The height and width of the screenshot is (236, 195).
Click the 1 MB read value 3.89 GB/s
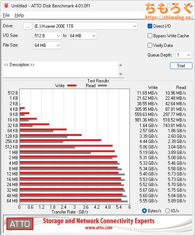(x=177, y=152)
